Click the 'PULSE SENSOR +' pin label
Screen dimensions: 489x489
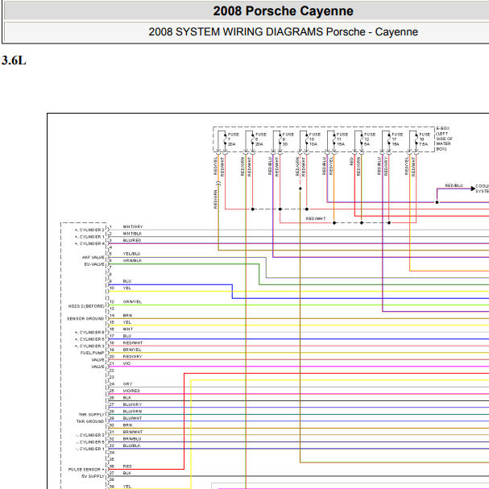86,470
